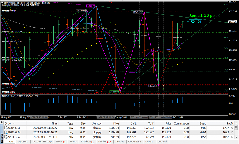Switch to the Code Base tab
239x144 pixels.
135,142
